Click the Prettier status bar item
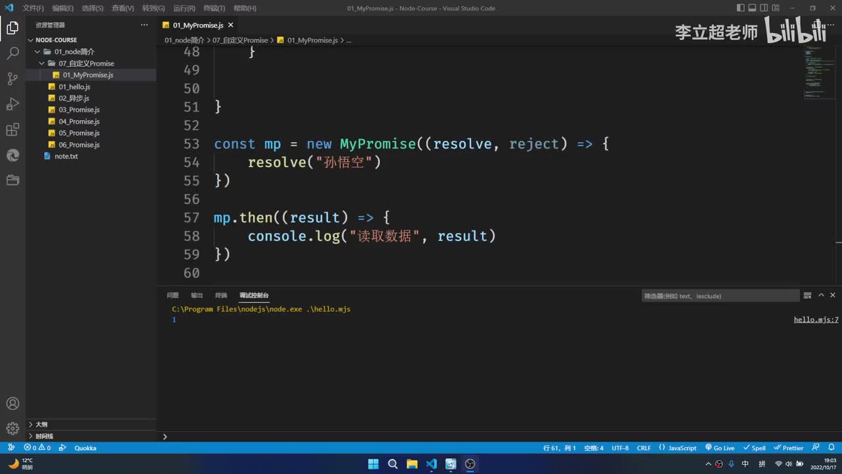The width and height of the screenshot is (842, 474). 789,448
